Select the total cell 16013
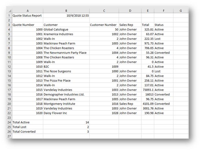 148,94
